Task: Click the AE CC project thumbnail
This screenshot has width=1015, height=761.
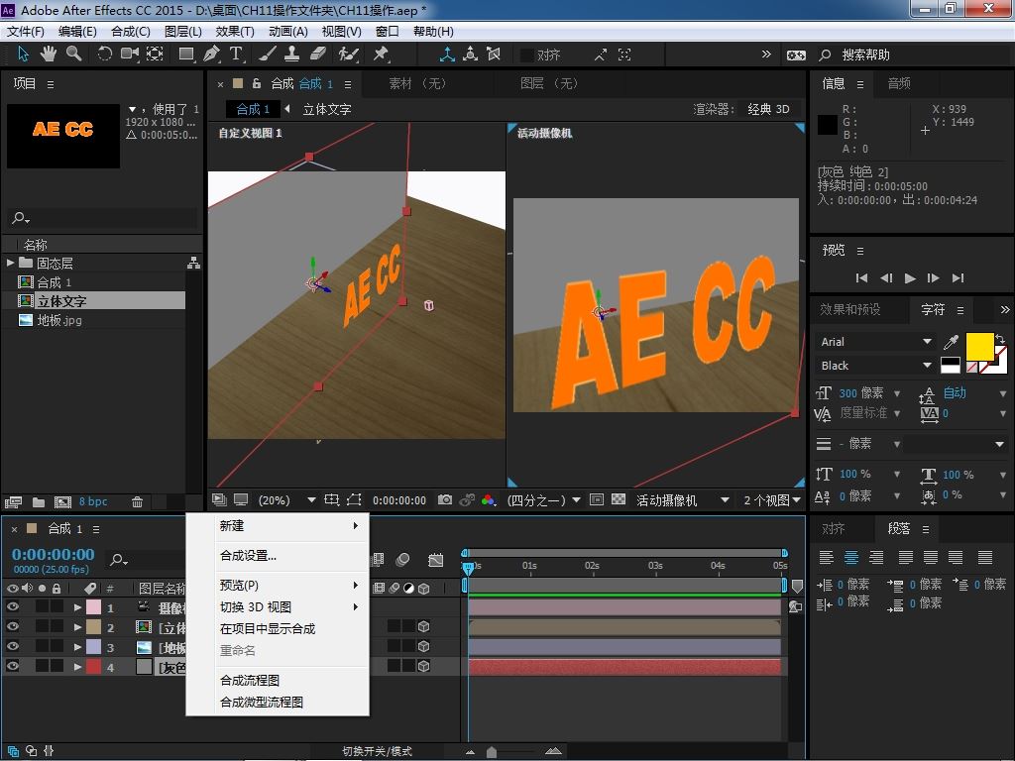Action: pyautogui.click(x=62, y=136)
